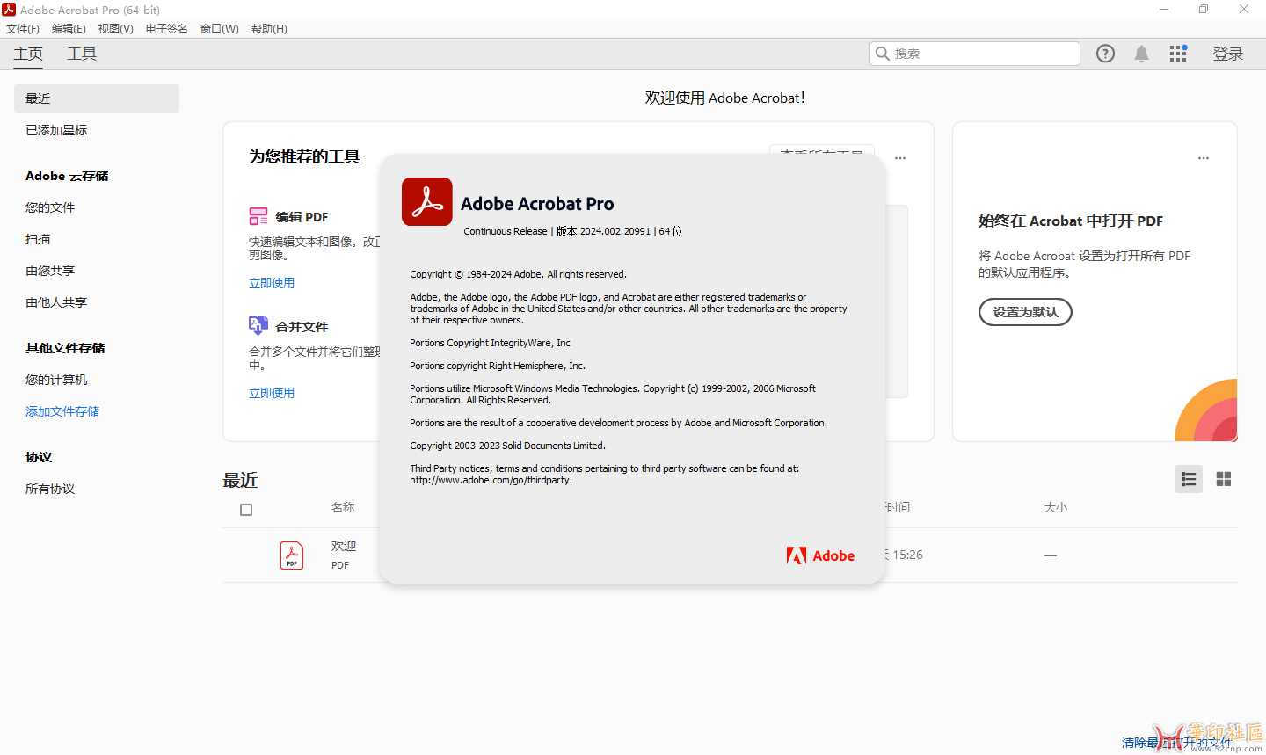
Task: Click the 大小 column header
Action: [1055, 507]
